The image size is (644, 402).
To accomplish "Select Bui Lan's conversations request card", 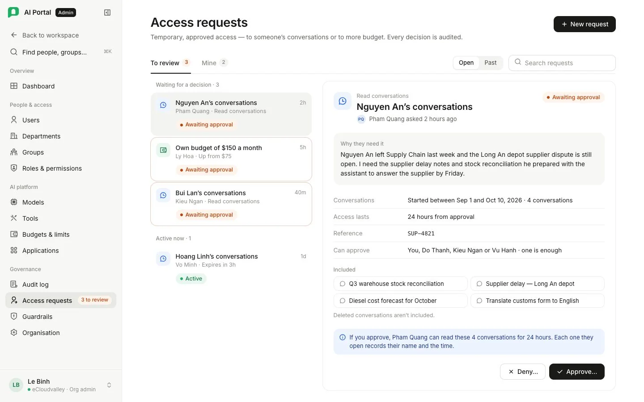I will 231,204.
